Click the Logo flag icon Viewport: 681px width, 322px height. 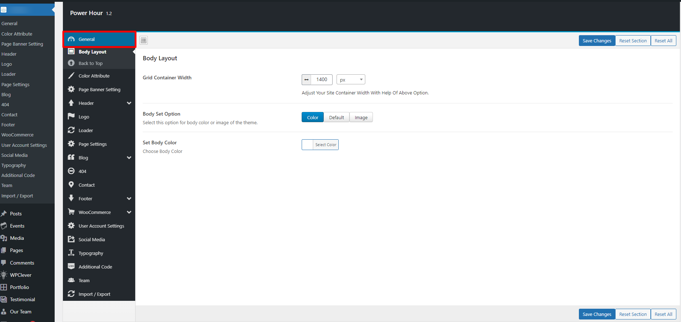pyautogui.click(x=71, y=116)
